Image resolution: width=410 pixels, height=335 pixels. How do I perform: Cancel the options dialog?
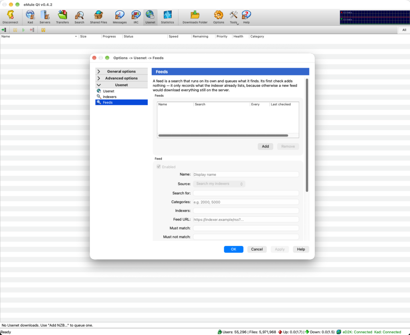tap(257, 249)
